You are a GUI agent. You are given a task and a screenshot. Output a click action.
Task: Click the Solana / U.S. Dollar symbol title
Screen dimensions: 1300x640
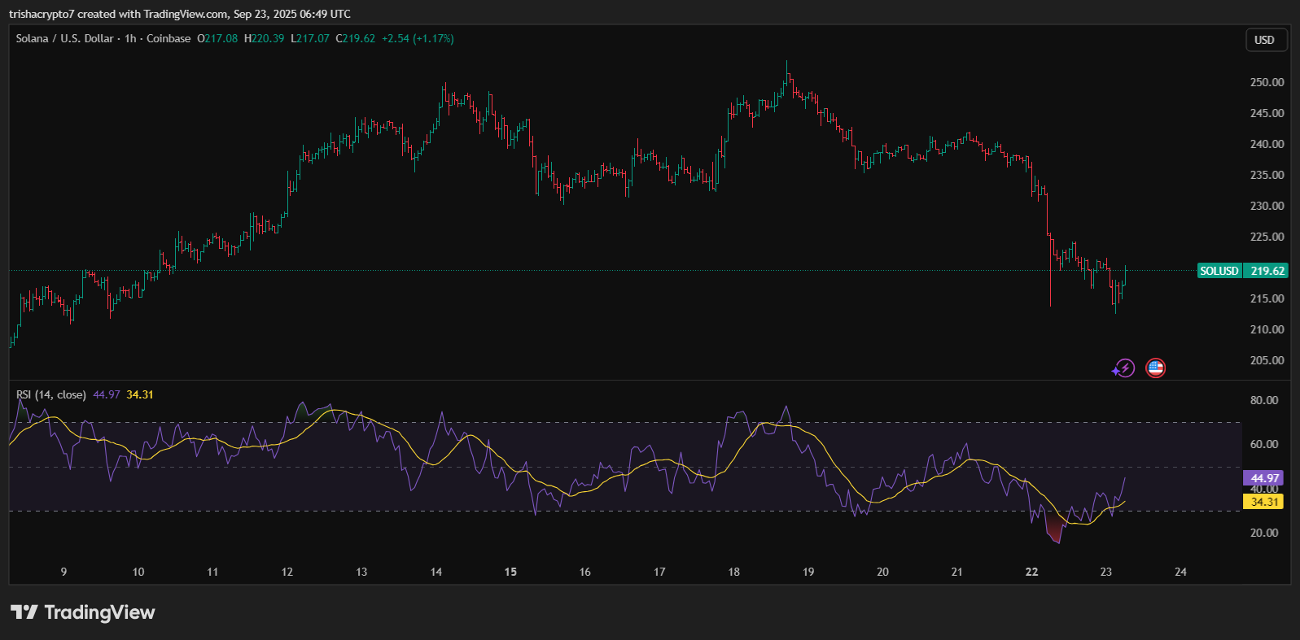(x=65, y=38)
